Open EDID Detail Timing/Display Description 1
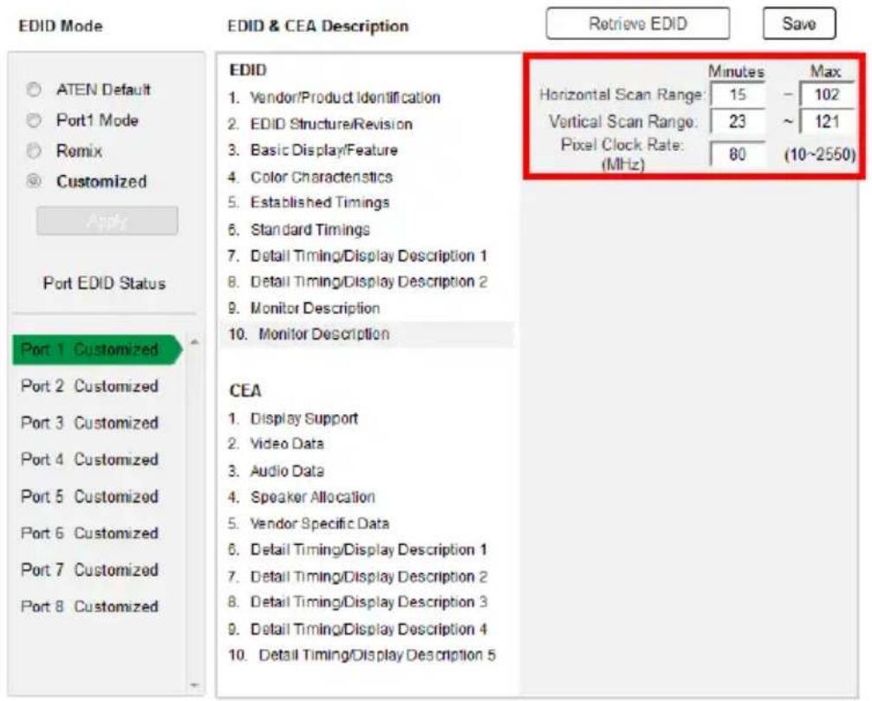This screenshot has width=872, height=701. [358, 256]
